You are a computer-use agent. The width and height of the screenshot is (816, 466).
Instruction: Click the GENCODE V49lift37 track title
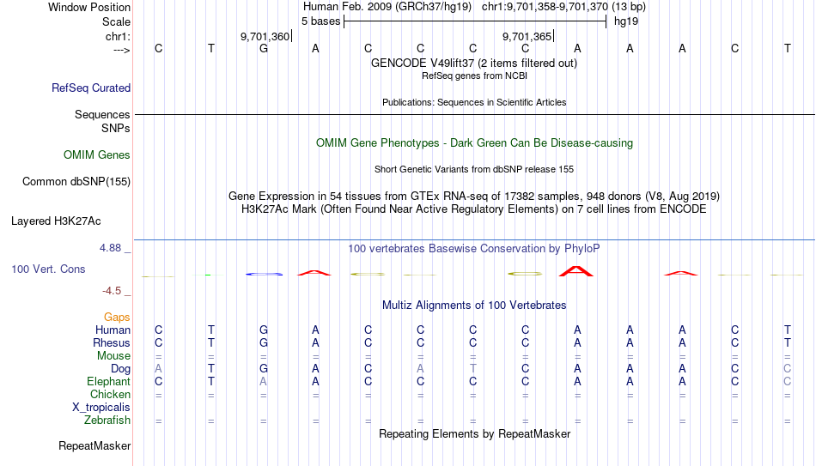(473, 63)
